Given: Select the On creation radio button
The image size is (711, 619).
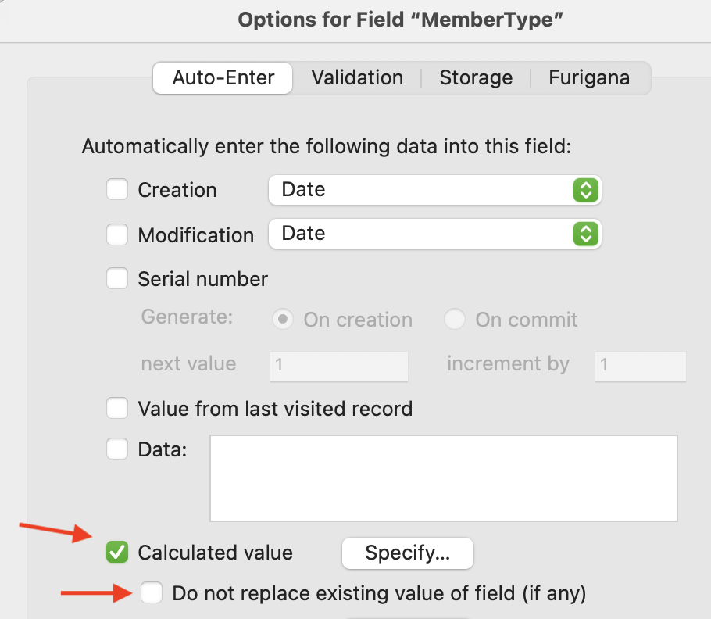Looking at the screenshot, I should tap(283, 320).
